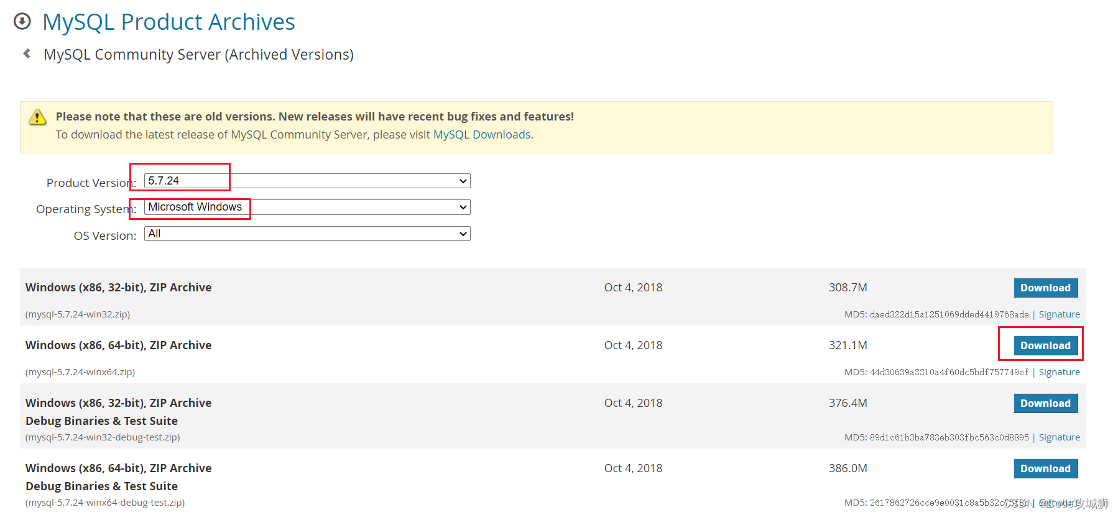This screenshot has height=515, width=1118.
Task: Download Windows 32-bit ZIP Archive
Action: point(1045,288)
